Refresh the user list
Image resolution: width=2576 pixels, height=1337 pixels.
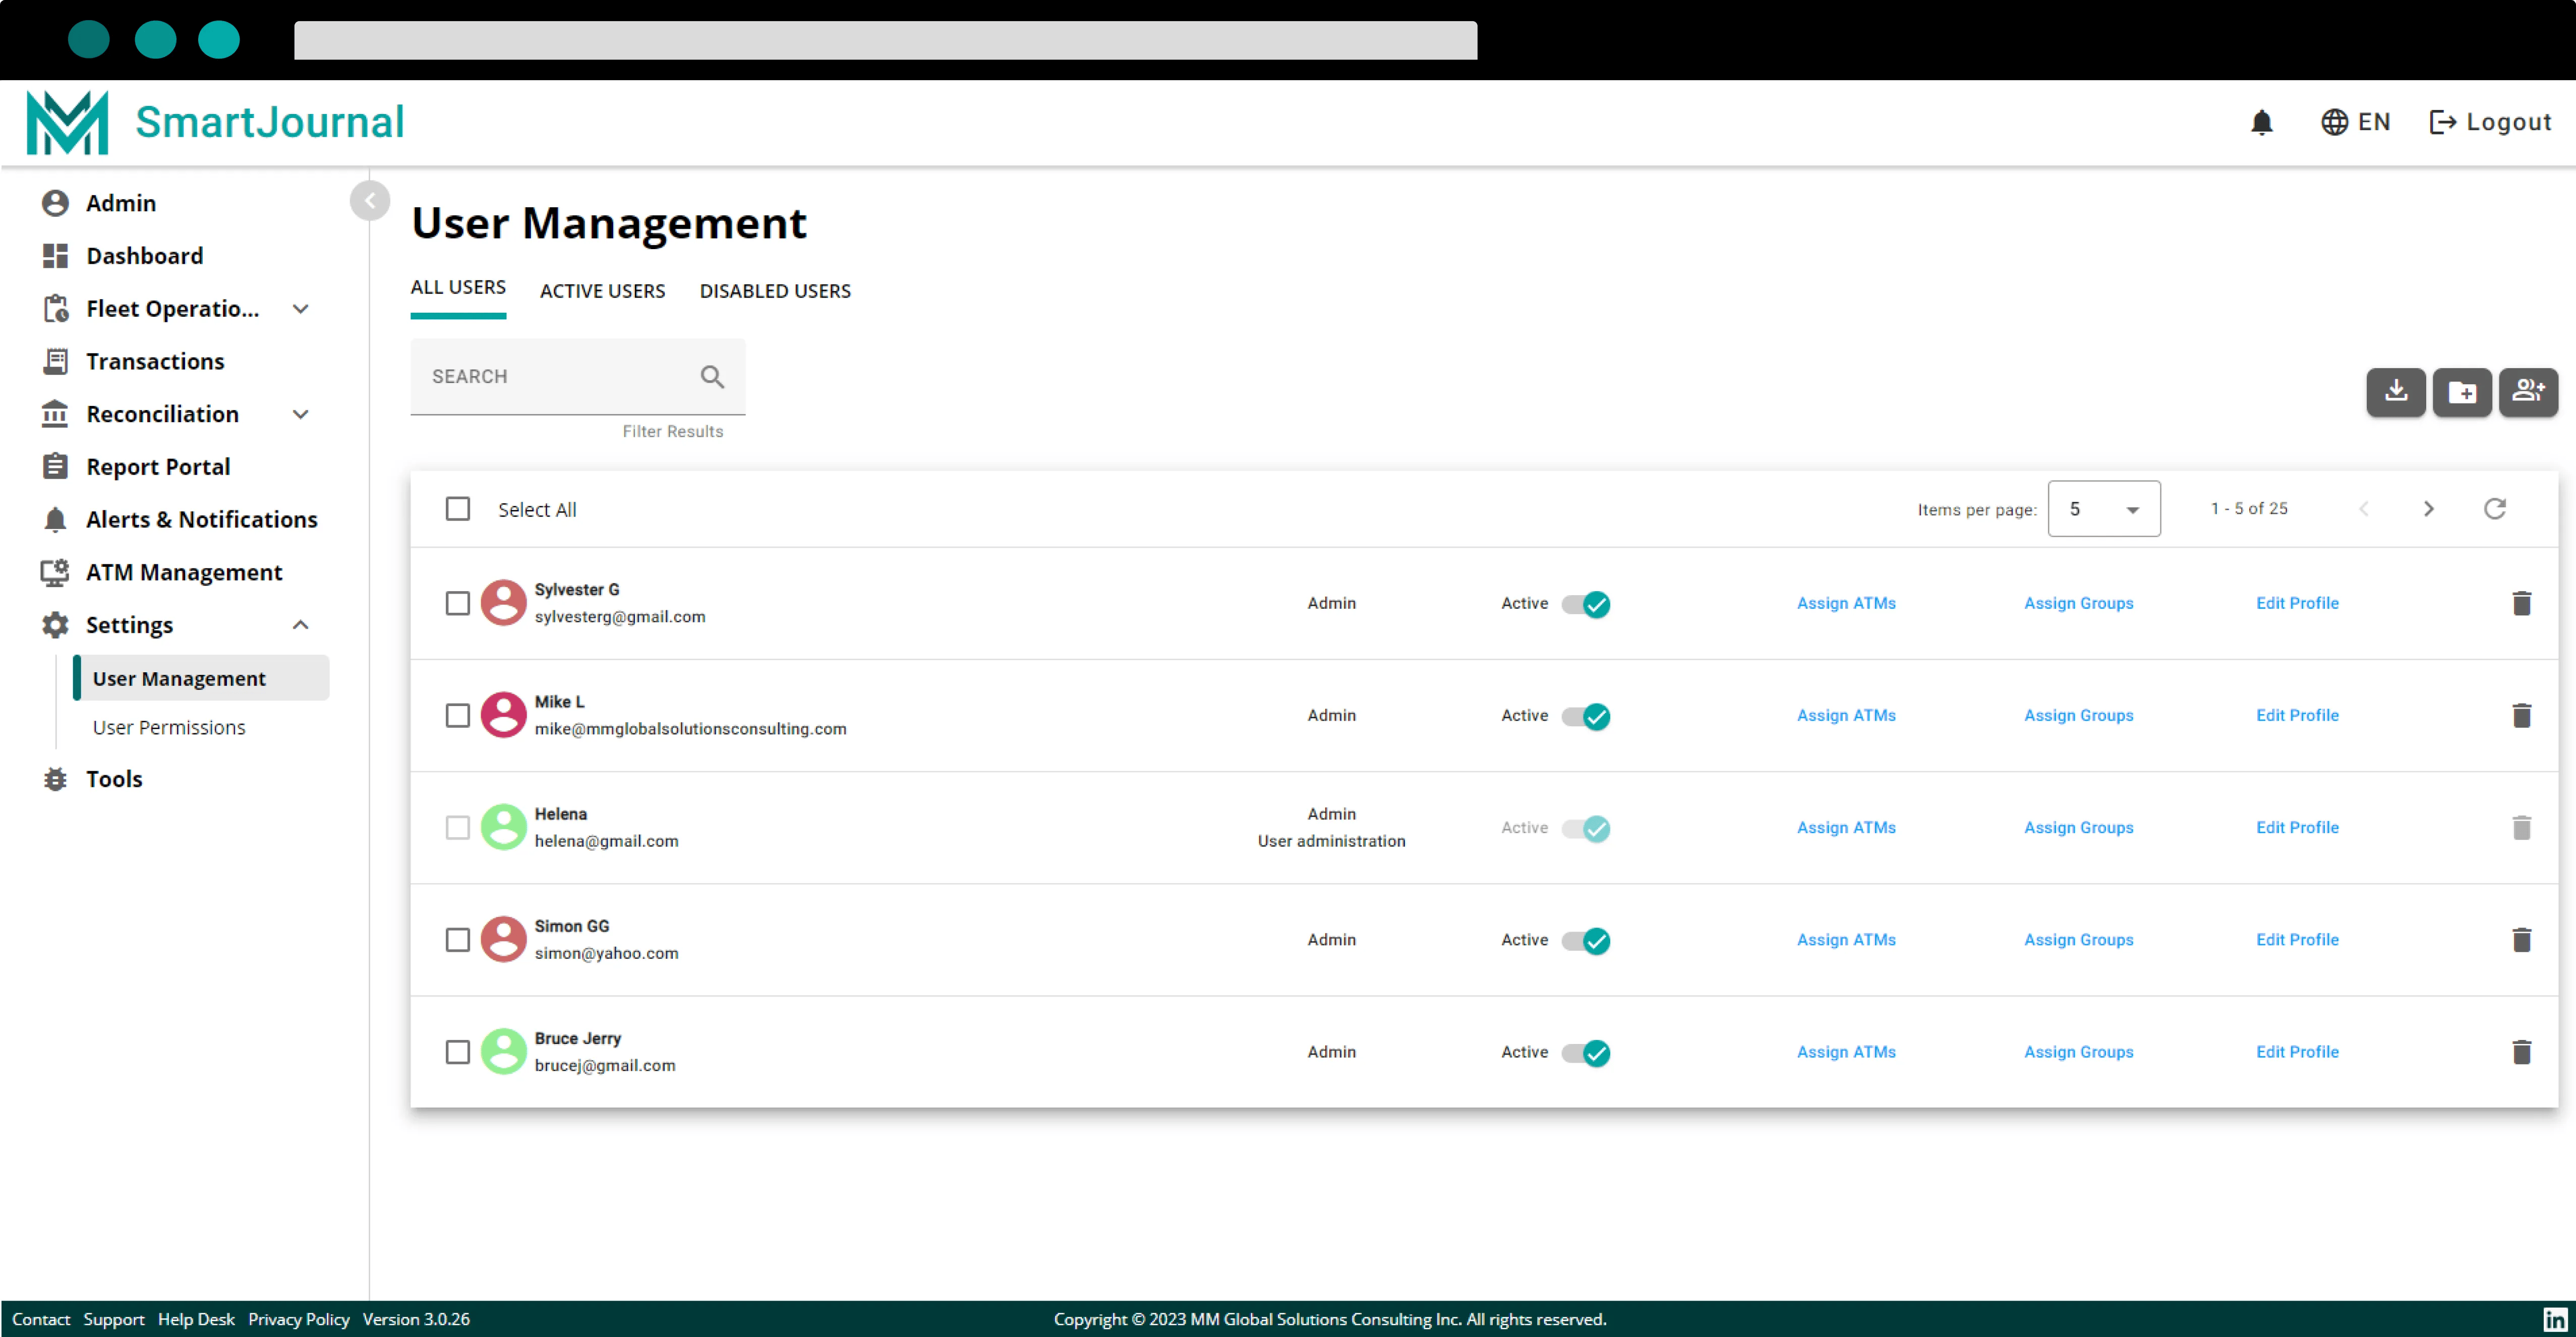2494,509
